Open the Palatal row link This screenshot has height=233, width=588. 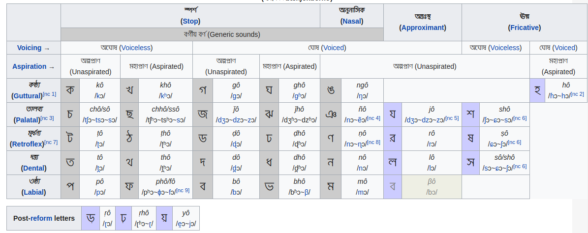click(27, 120)
